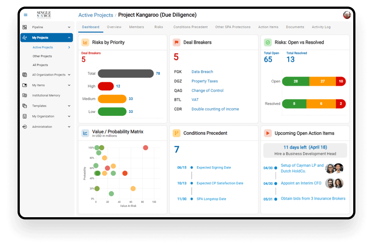Click the Value / Probability Matrix icon
373x248 pixels.
[x=85, y=133]
